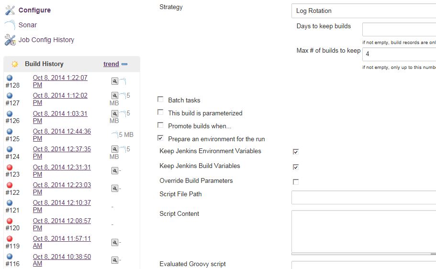Image resolution: width=436 pixels, height=269 pixels.
Task: Click config-change icon on build #127 row
Action: pyautogui.click(x=114, y=96)
